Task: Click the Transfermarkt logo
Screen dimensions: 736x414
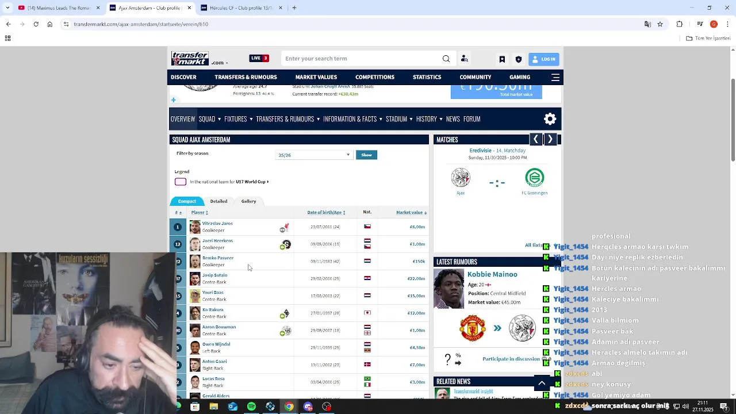Action: (x=190, y=59)
